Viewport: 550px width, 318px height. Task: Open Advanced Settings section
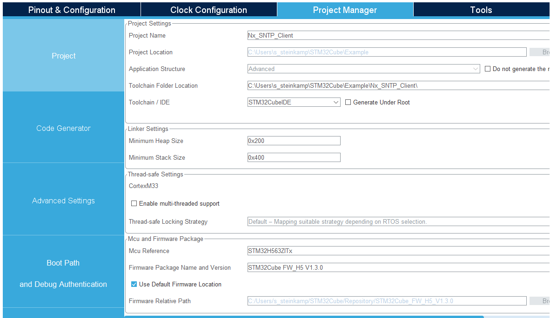tap(63, 201)
